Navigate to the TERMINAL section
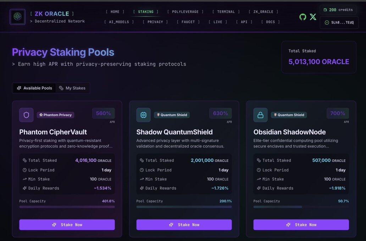This screenshot has width=366, height=241. (x=226, y=12)
